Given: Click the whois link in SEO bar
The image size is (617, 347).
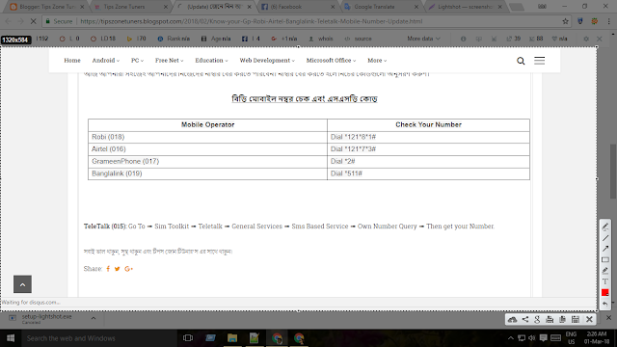Looking at the screenshot, I should tap(321, 39).
